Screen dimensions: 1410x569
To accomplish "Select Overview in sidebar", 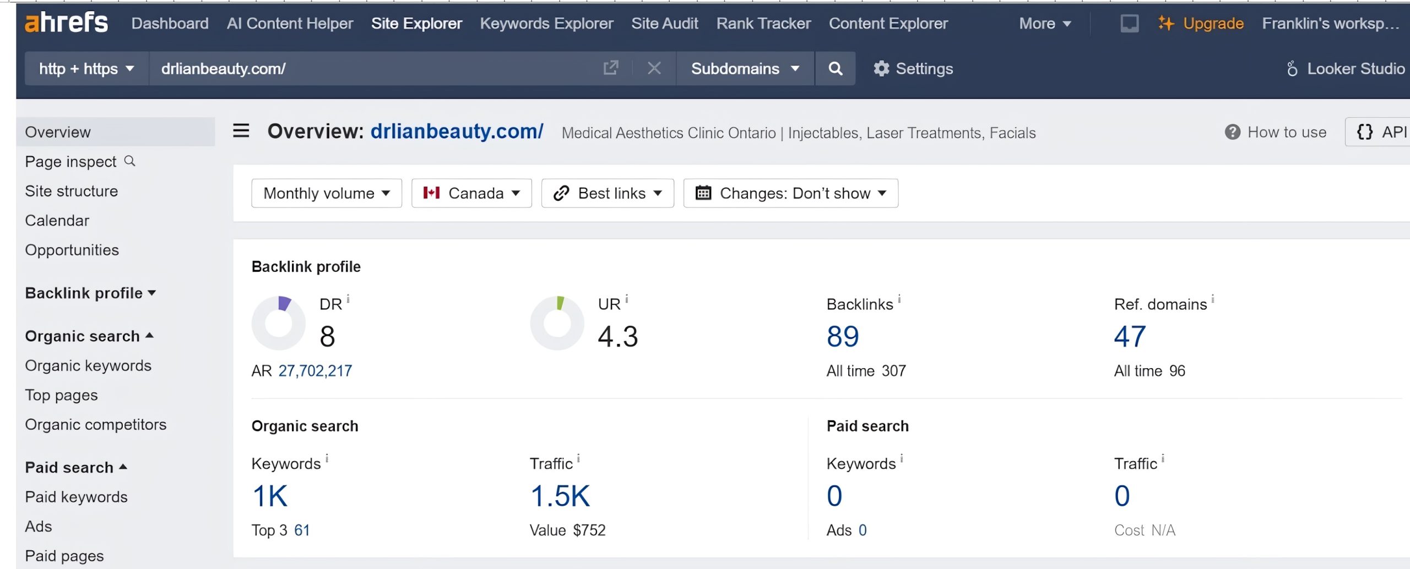I will 116,132.
